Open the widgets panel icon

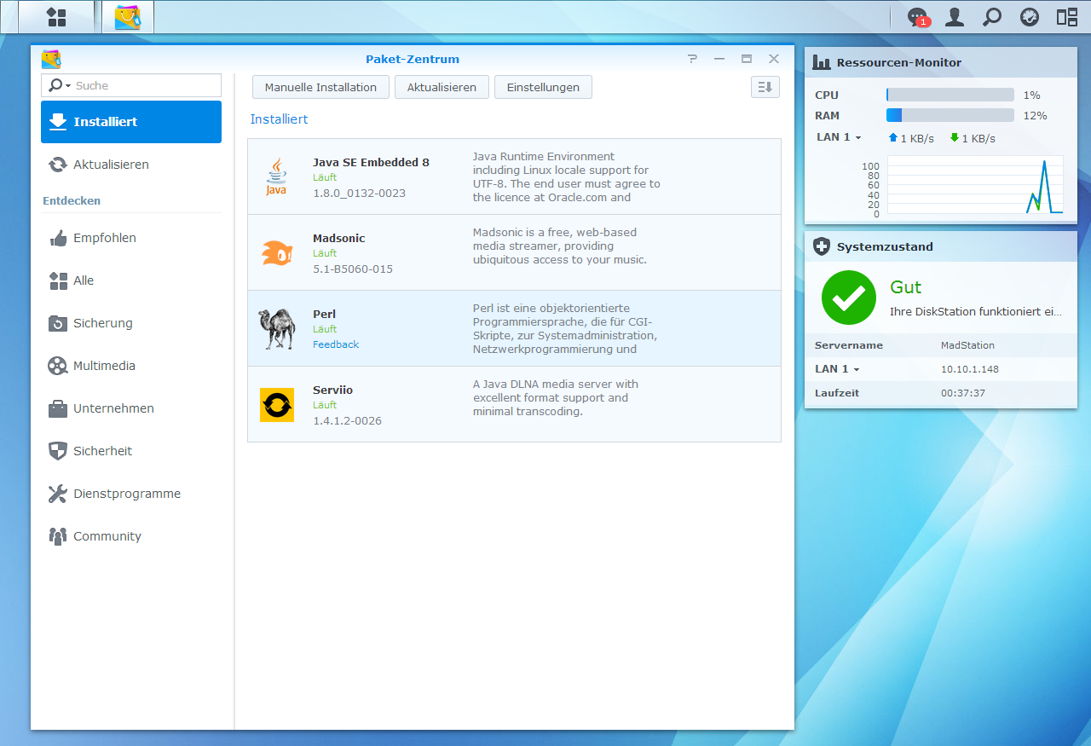1067,17
